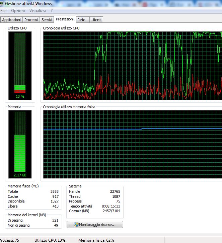
Task: Open the Opzioni menu
Action: pyautogui.click(x=18, y=11)
